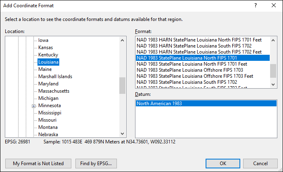Select Kentucky in the Location tree
The height and width of the screenshot is (172, 283).
tap(48, 55)
